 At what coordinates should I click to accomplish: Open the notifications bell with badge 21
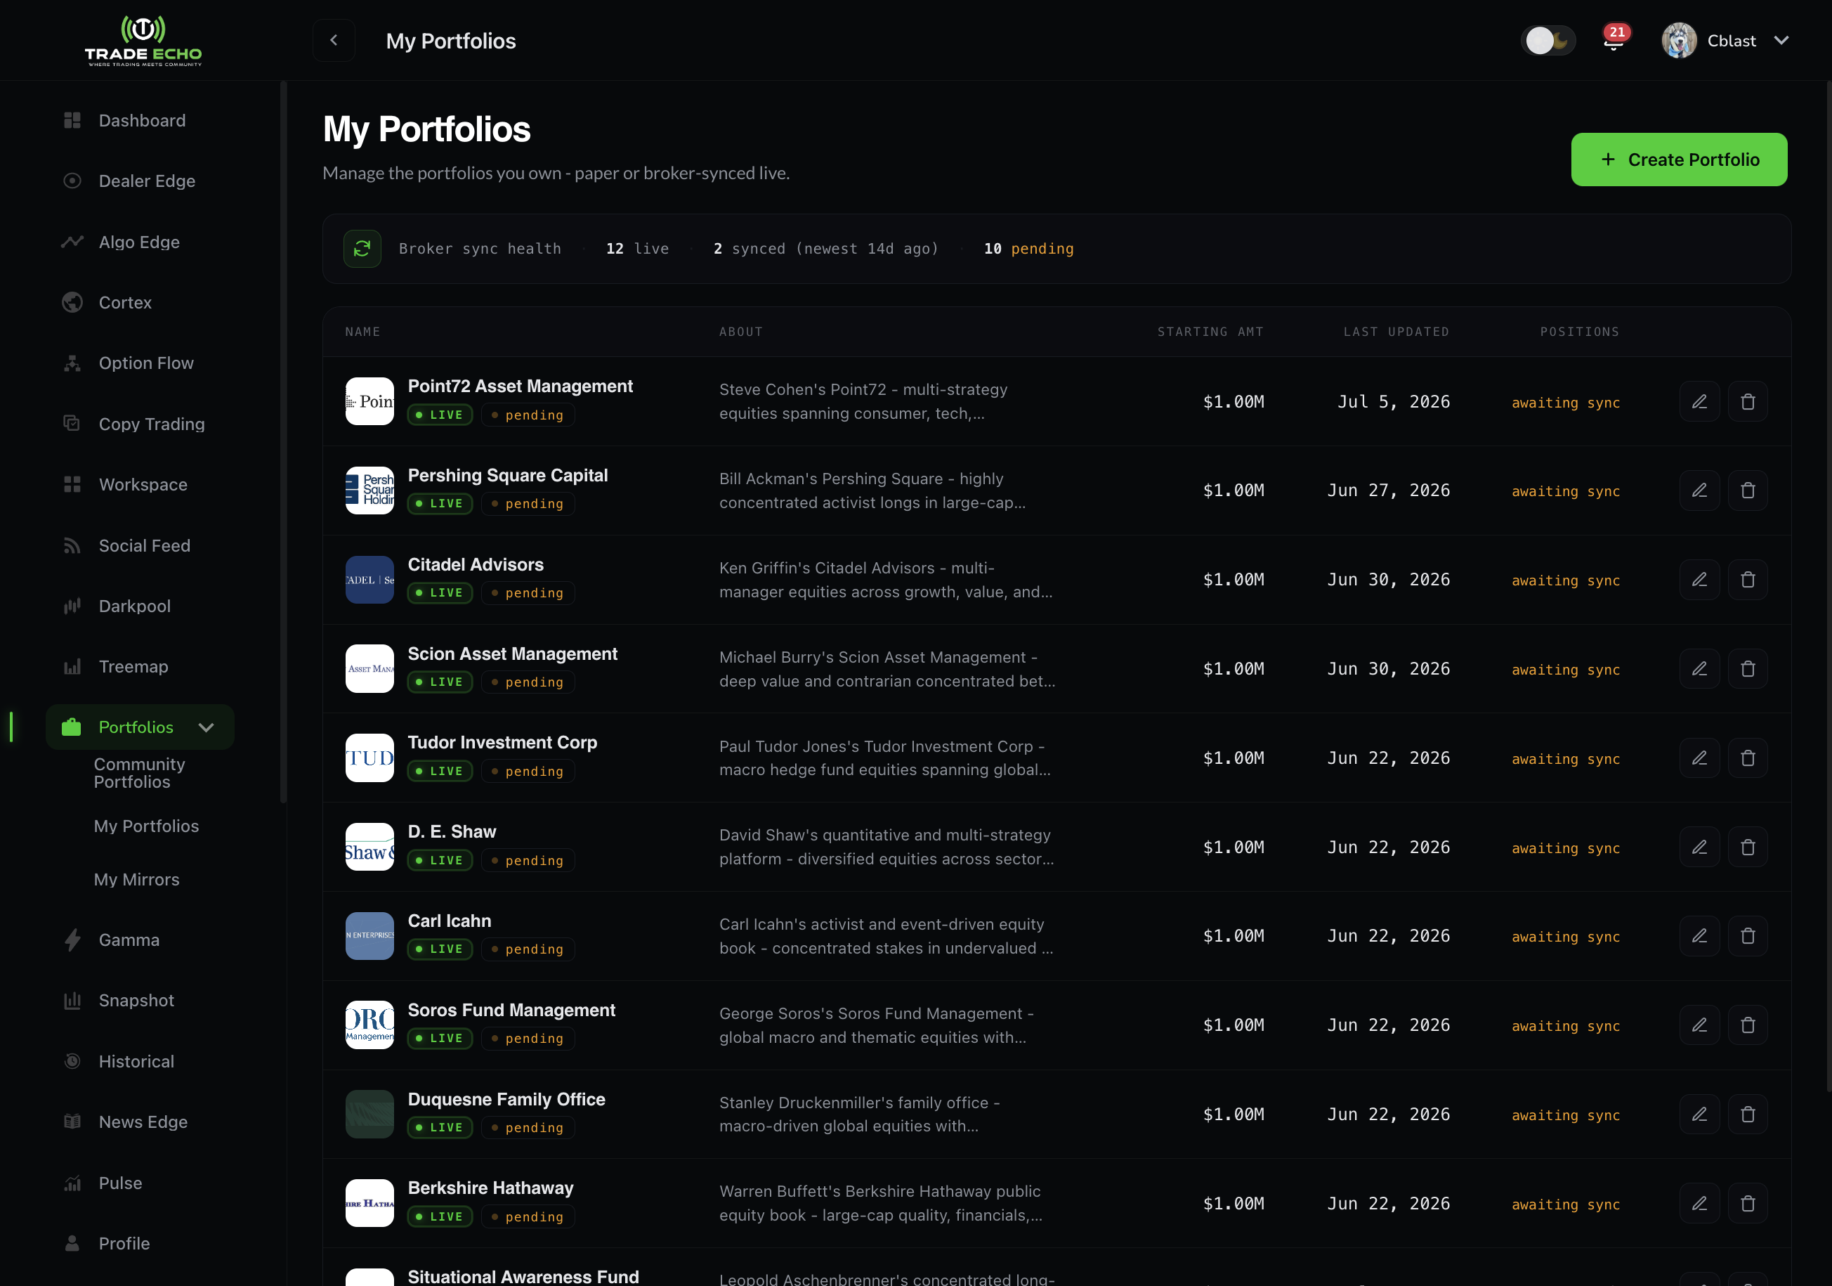tap(1614, 39)
